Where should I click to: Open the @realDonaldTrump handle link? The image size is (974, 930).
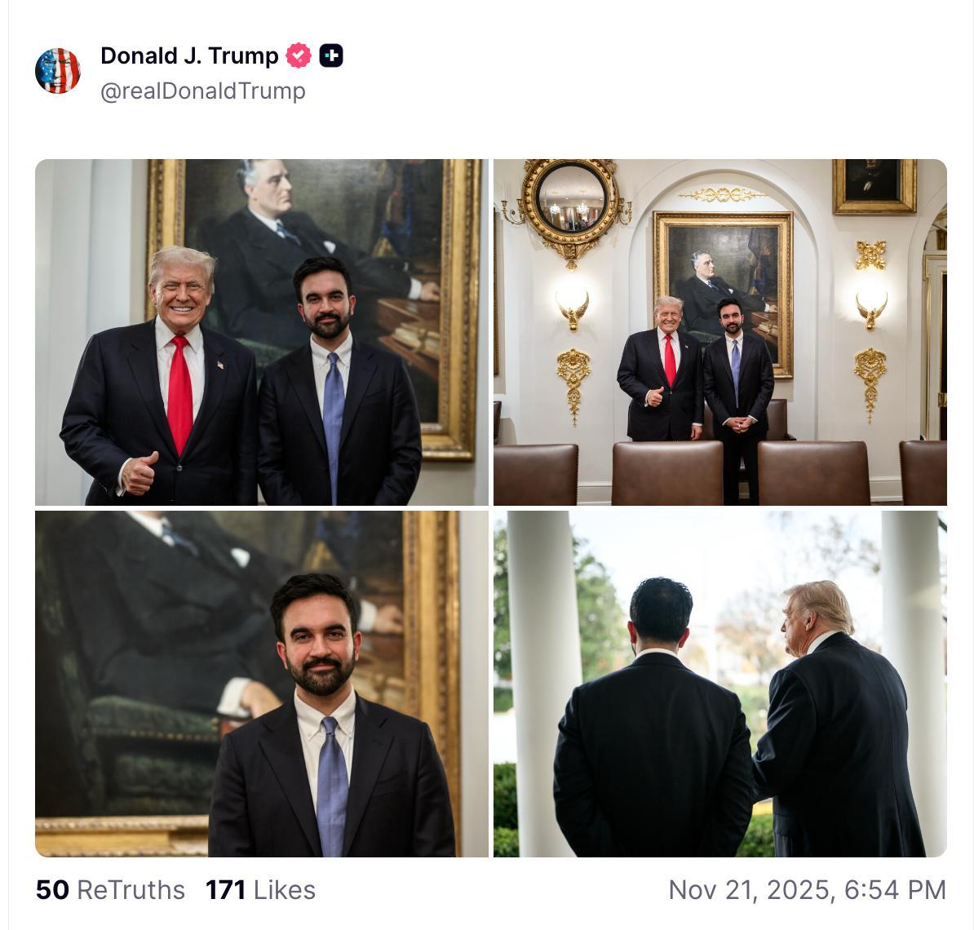point(203,91)
